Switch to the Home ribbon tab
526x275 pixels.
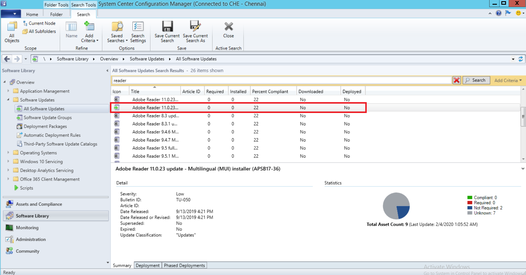pyautogui.click(x=32, y=14)
